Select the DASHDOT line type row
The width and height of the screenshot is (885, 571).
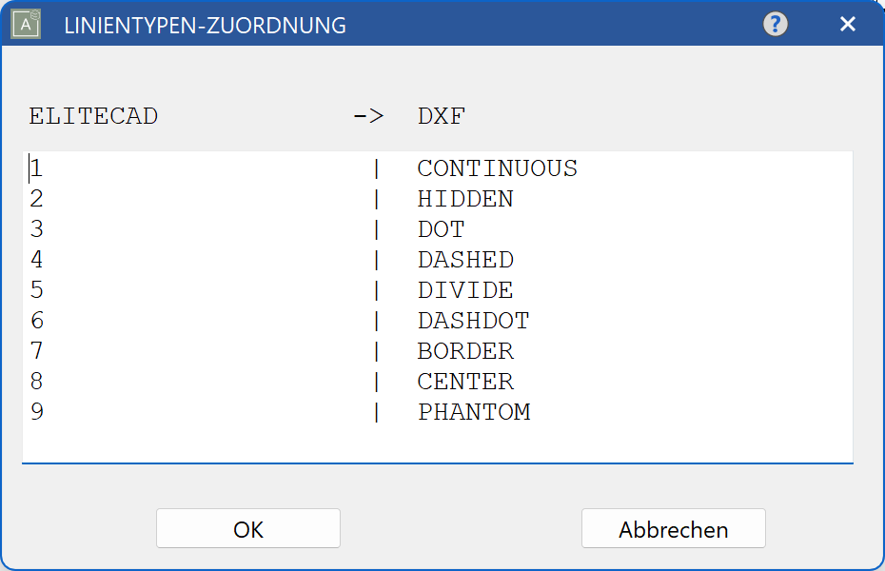(474, 321)
